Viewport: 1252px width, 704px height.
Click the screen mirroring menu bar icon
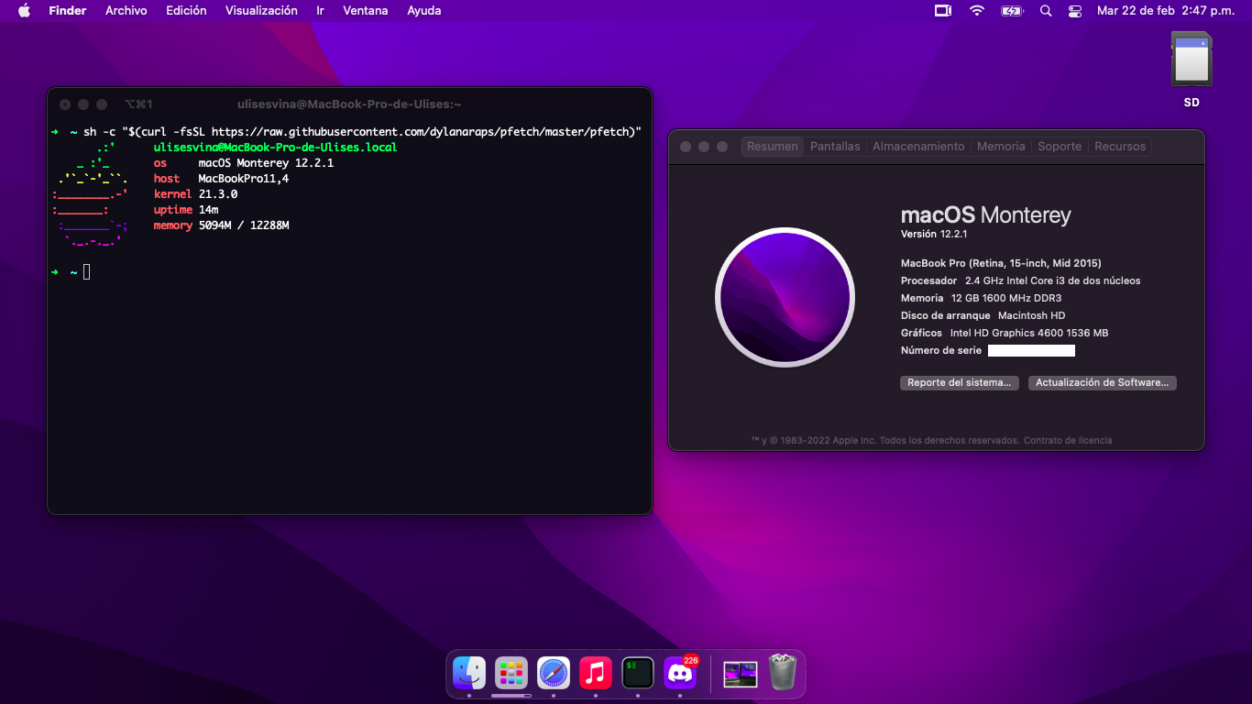(943, 11)
